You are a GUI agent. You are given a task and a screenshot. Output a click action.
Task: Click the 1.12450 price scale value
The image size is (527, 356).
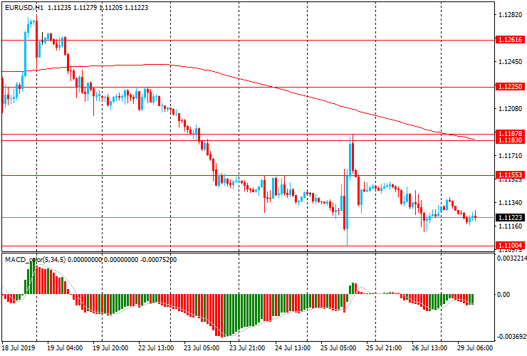(511, 62)
